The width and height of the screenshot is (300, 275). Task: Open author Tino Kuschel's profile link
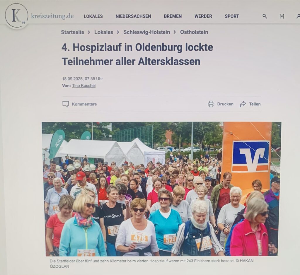(x=84, y=86)
